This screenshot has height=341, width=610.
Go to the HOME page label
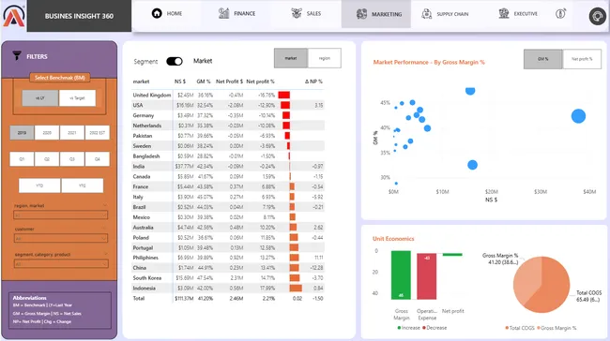click(x=175, y=13)
